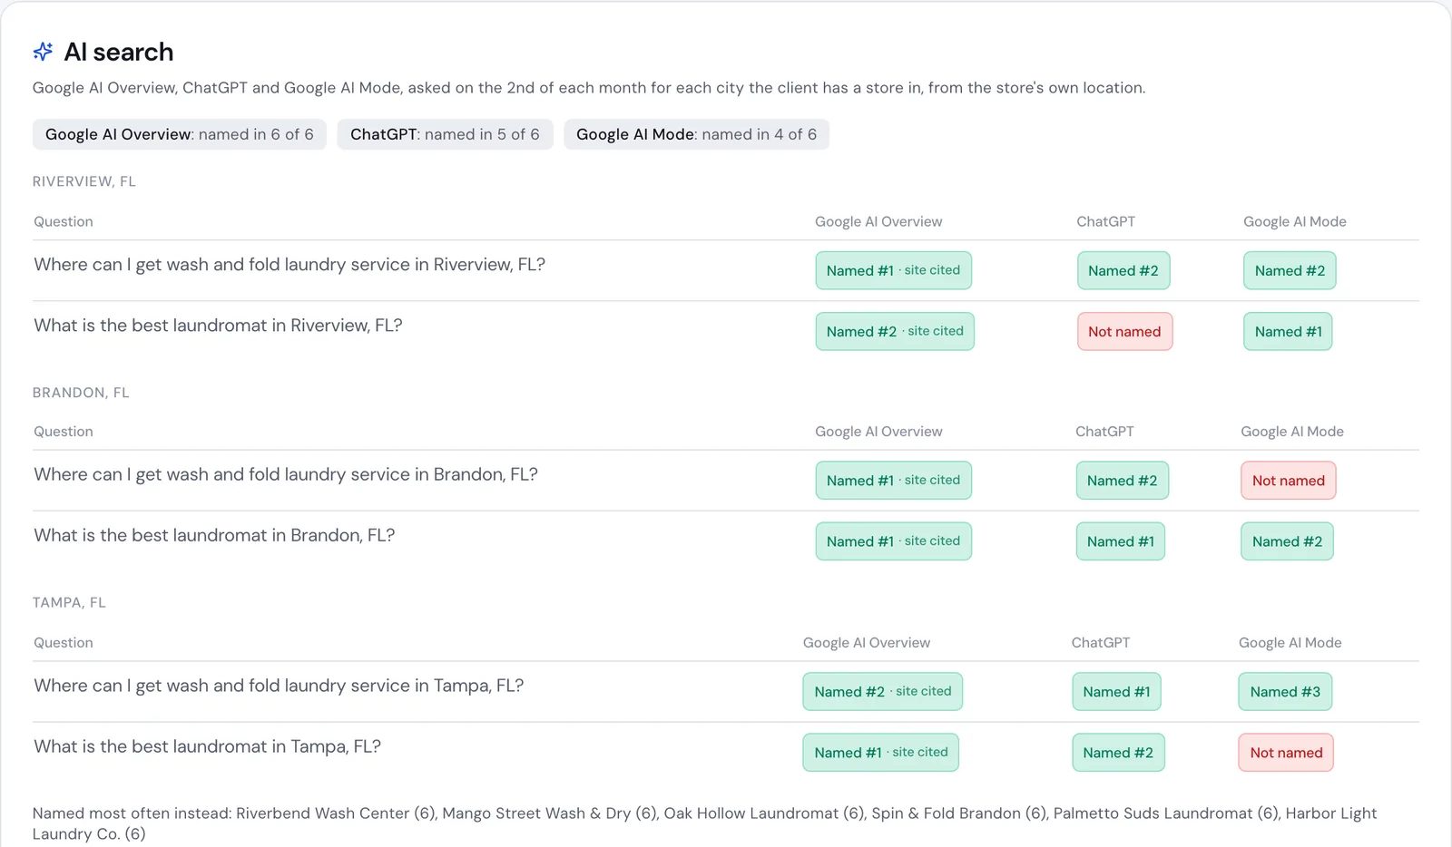The image size is (1452, 847).
Task: Click Riverview best laundromat ChatGPT "Not named" badge
Action: [1124, 331]
